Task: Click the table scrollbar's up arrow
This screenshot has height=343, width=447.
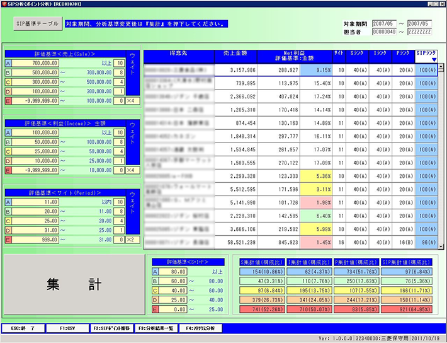Action: tap(442, 54)
